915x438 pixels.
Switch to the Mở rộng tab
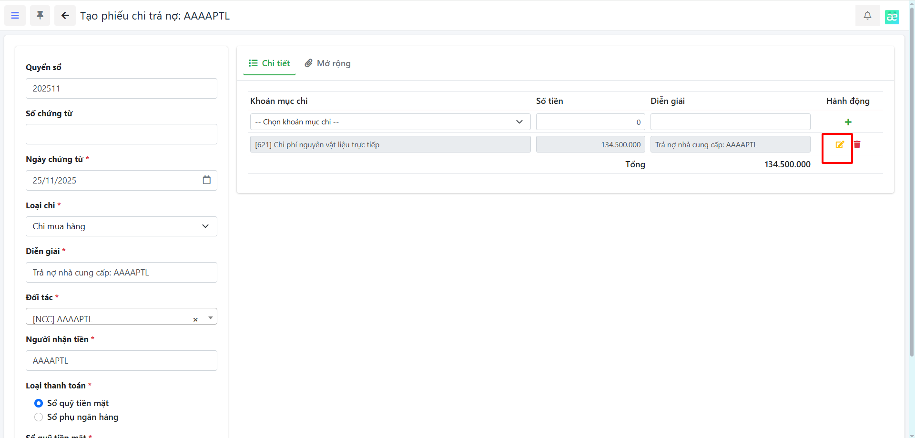[x=328, y=63]
